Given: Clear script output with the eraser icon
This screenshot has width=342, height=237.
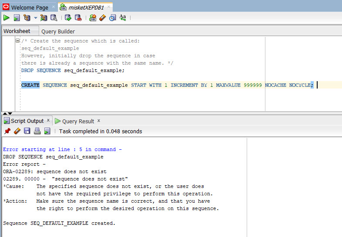Looking at the screenshot, I should pyautogui.click(x=17, y=131).
